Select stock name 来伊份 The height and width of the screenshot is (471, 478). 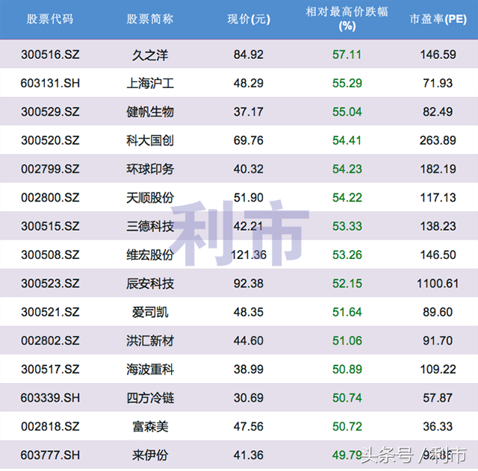(x=149, y=456)
